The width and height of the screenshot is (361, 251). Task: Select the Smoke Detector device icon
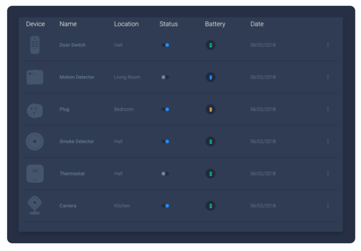click(35, 141)
